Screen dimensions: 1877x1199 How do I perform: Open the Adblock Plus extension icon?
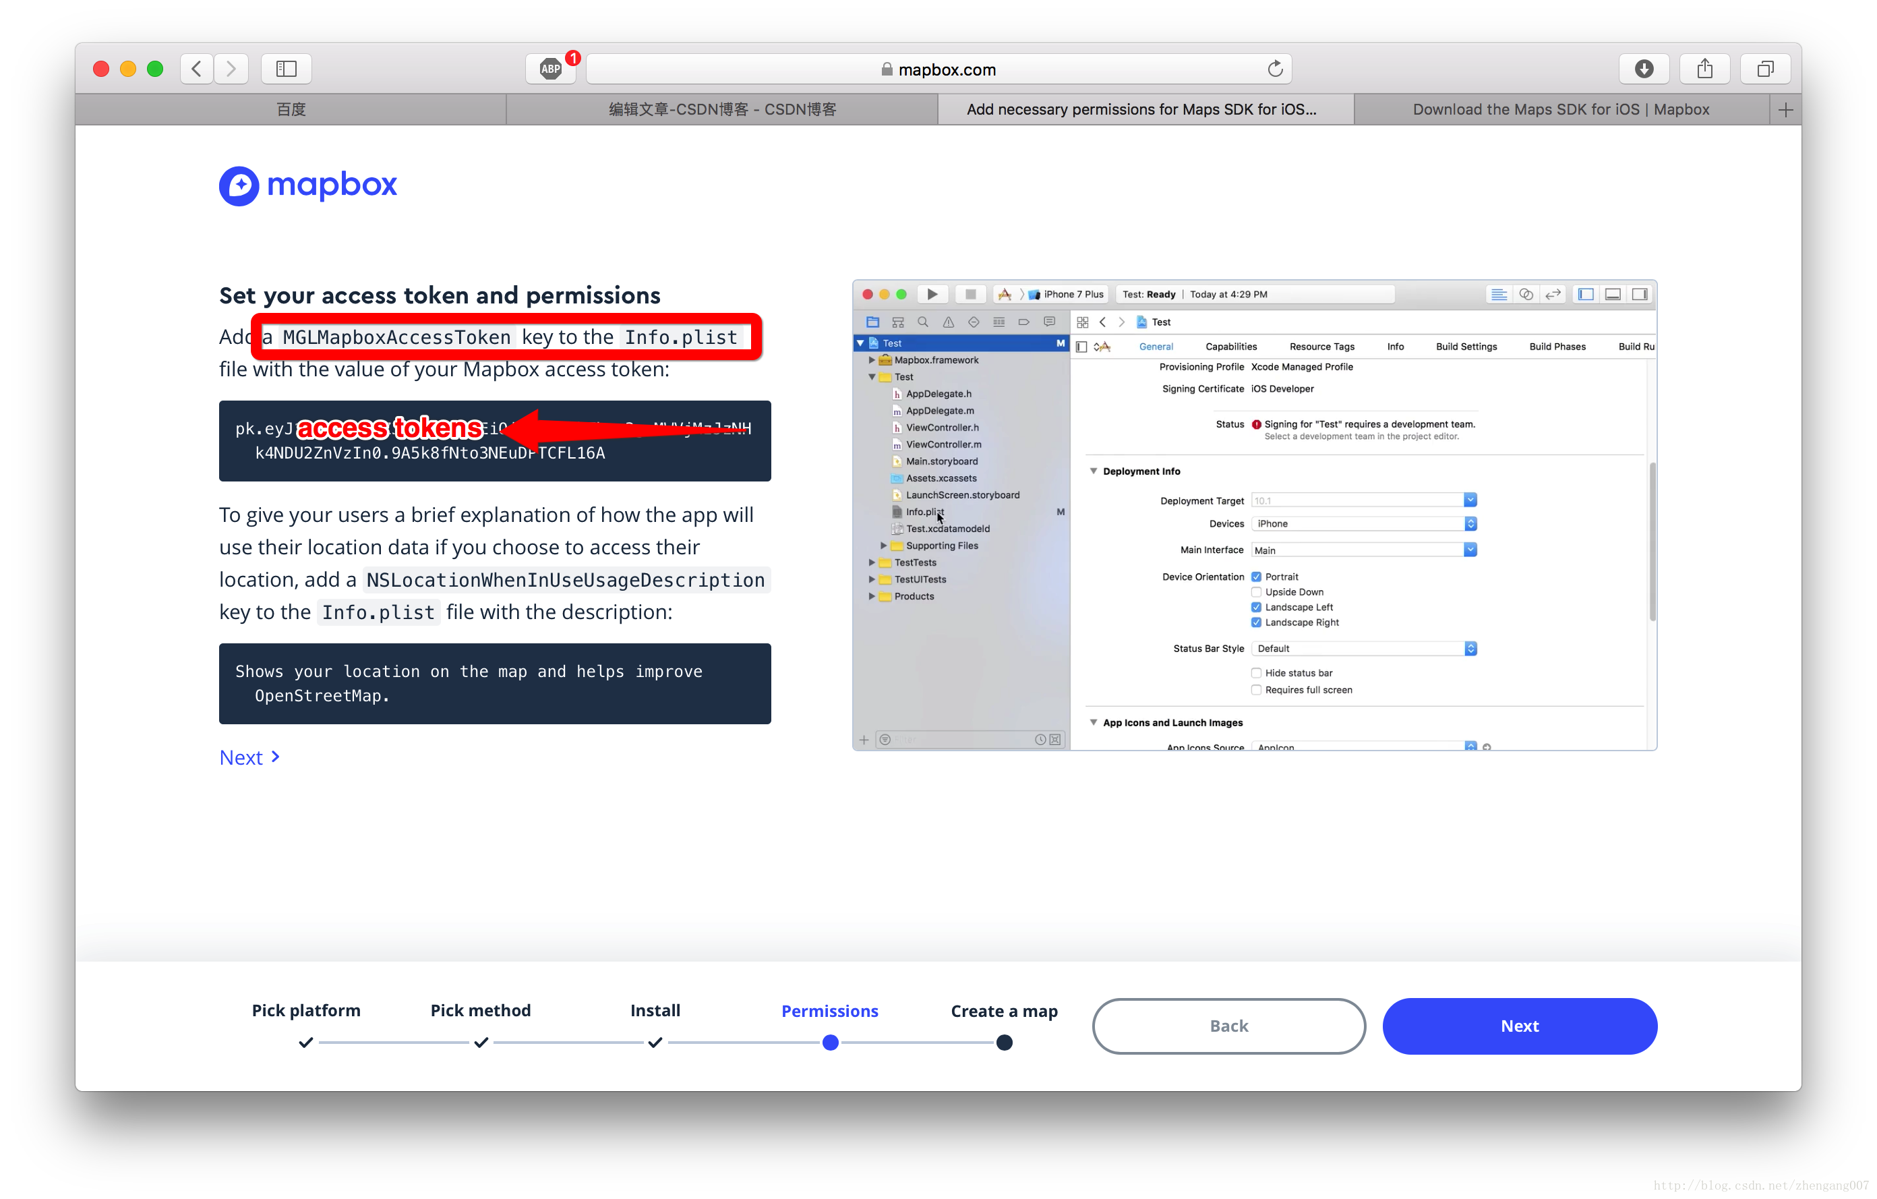(551, 69)
